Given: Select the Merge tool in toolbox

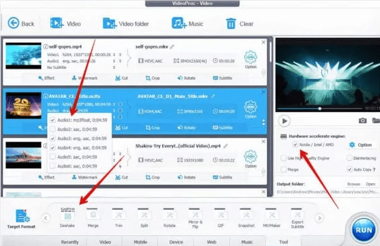Looking at the screenshot, I should (x=93, y=218).
